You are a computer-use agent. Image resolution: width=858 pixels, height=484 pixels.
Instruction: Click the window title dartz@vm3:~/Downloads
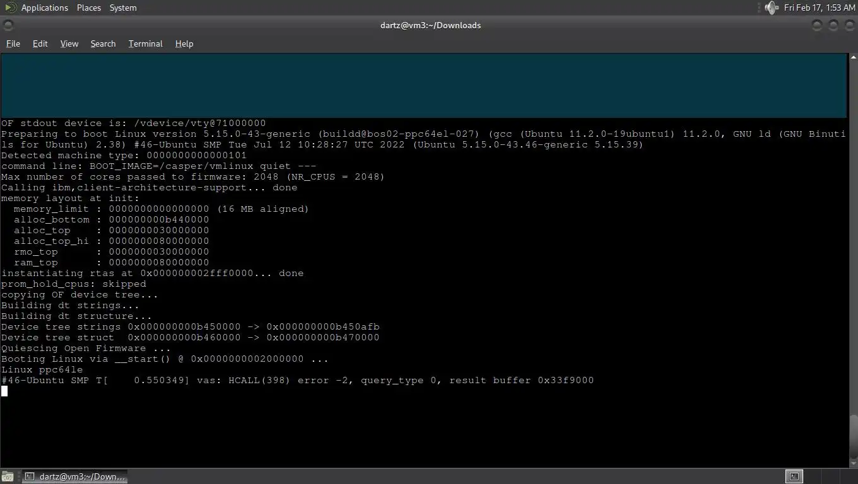[431, 25]
